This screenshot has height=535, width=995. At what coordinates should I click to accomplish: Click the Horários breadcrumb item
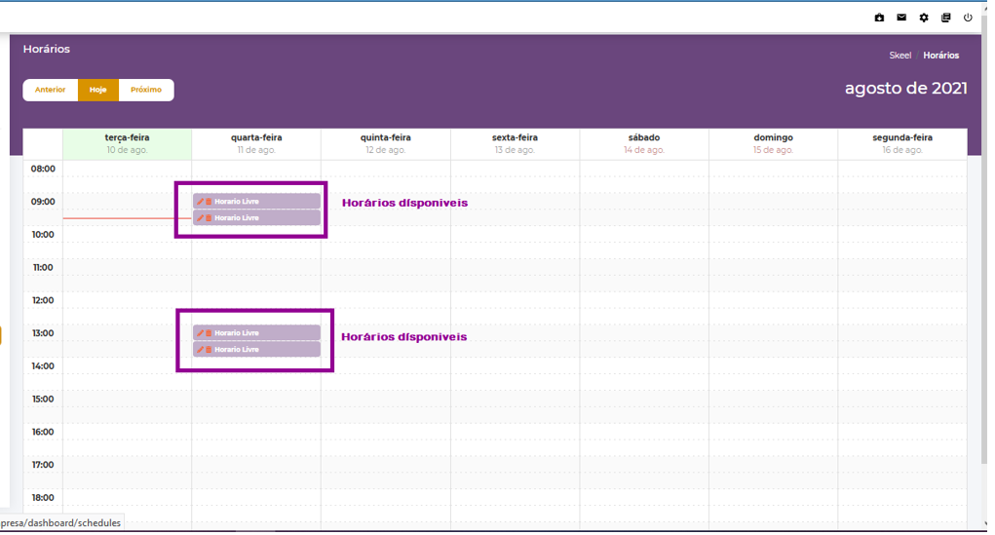(940, 56)
